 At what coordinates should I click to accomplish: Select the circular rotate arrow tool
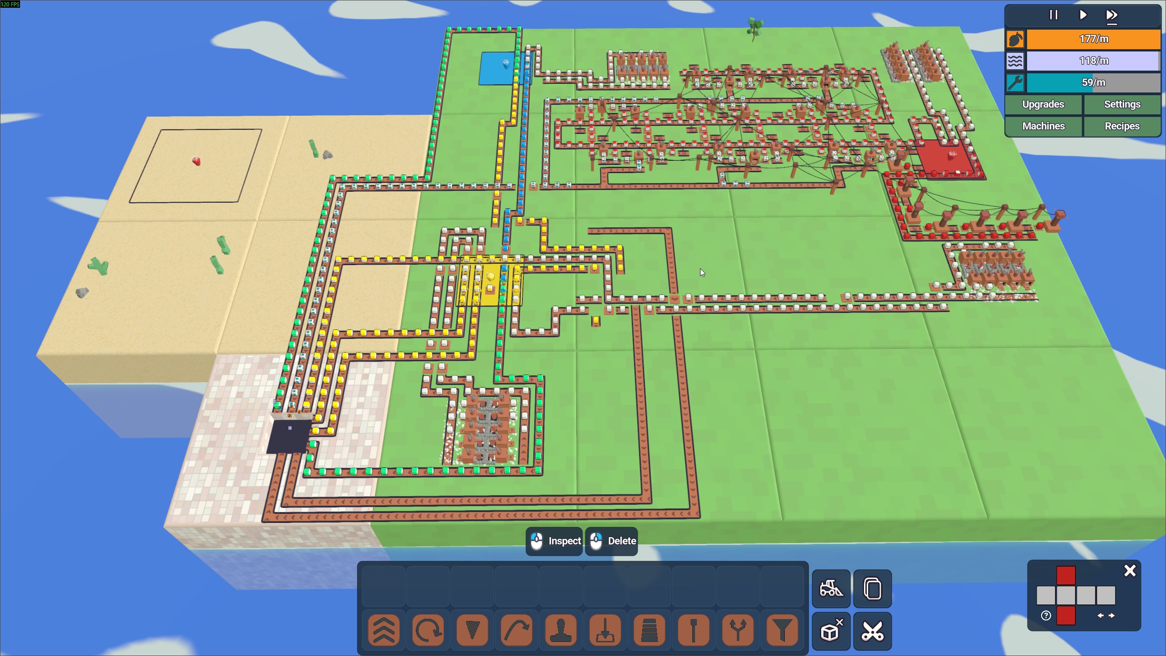[428, 630]
